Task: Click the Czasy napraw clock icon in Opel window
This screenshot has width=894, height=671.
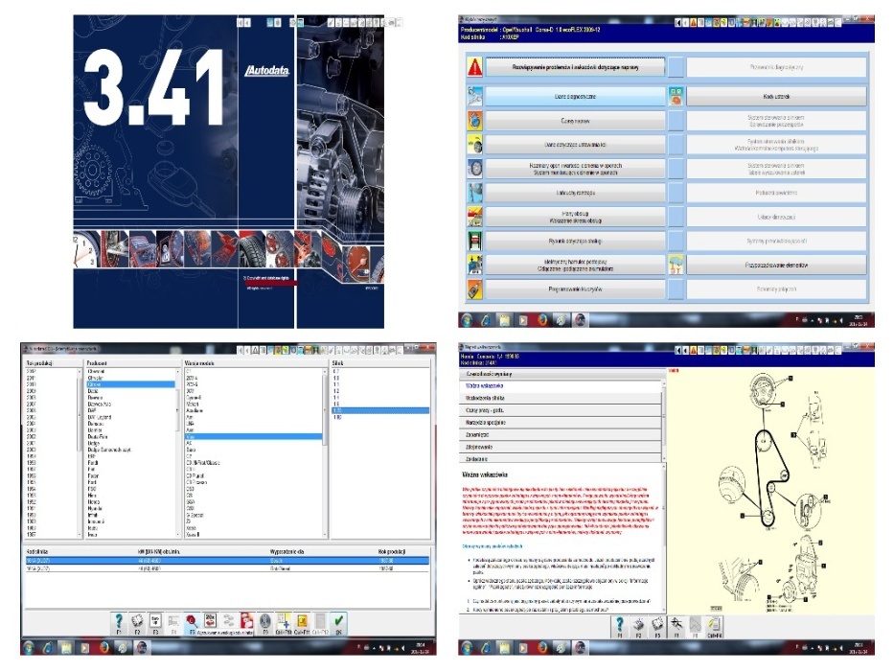Action: click(474, 121)
